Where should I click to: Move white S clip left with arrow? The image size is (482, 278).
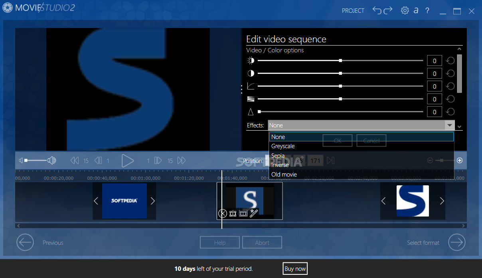pyautogui.click(x=383, y=201)
